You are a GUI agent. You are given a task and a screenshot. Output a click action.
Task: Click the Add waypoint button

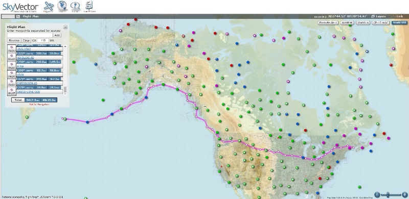(x=57, y=35)
